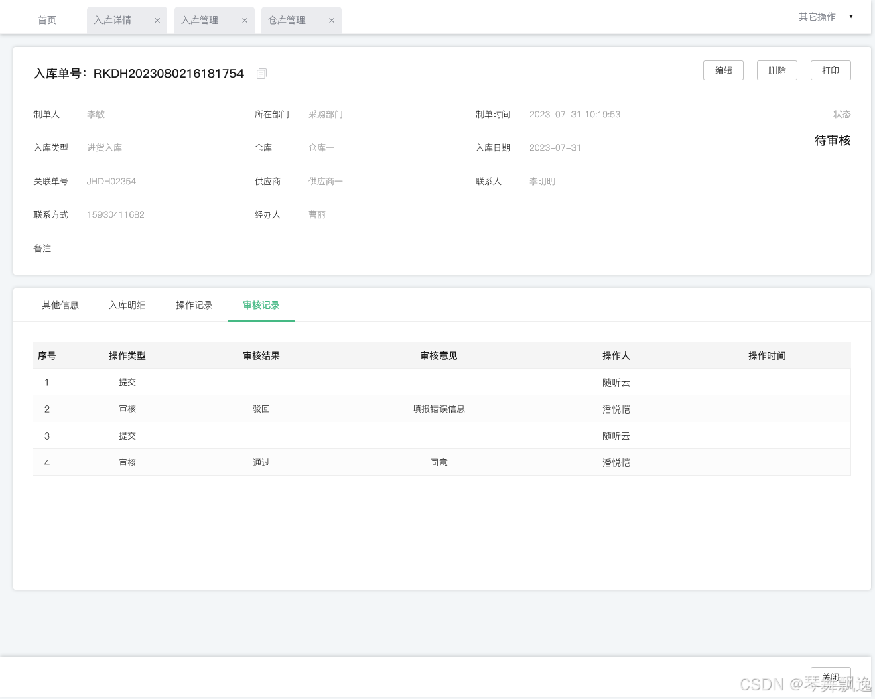Viewport: 875px width, 699px height.
Task: Click the copy icon beside the 入库单号
Action: [x=261, y=74]
